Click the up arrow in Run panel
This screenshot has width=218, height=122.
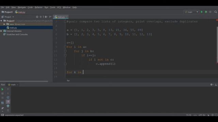(x=8, y=89)
